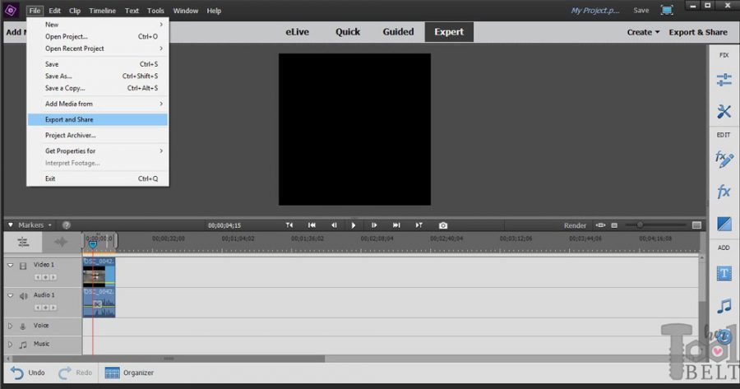Jump to start marker button
Screen dimensions: 740x389
[x=289, y=225]
